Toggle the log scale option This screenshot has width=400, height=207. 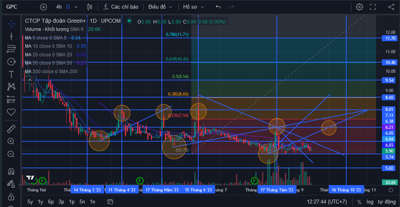click(370, 202)
